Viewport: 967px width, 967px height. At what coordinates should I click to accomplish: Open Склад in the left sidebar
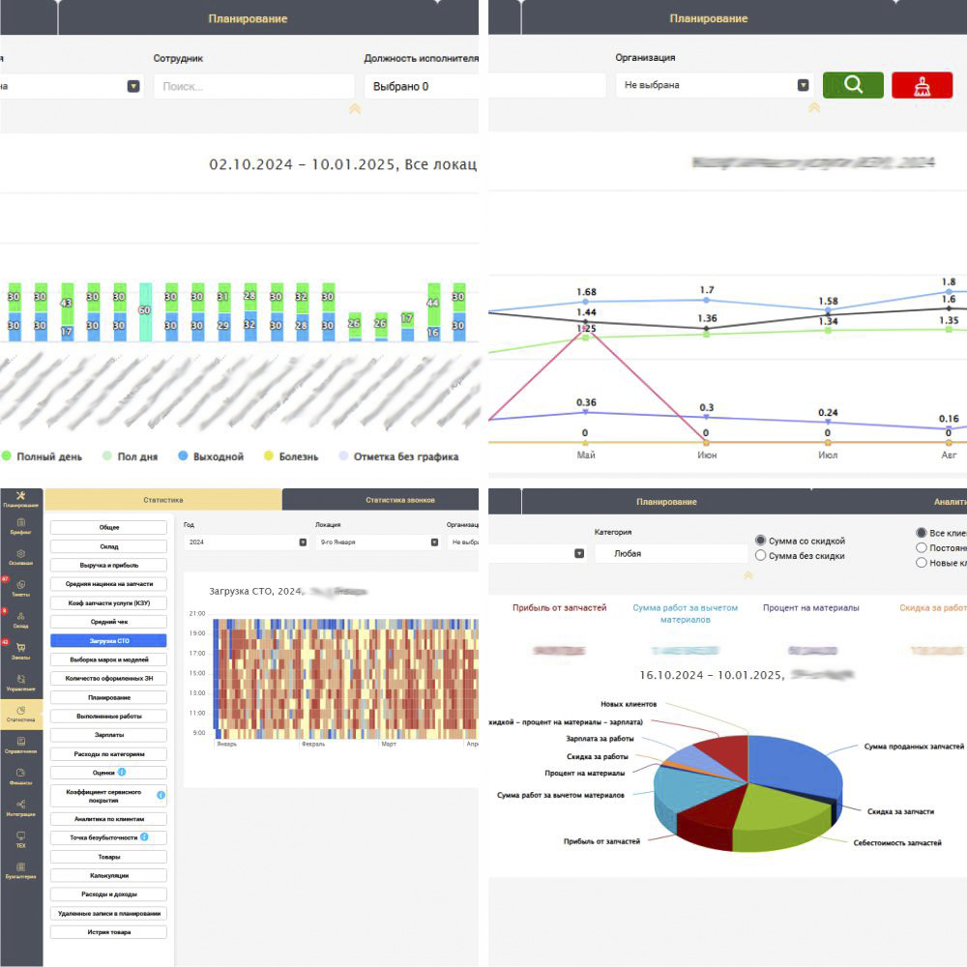click(x=20, y=619)
